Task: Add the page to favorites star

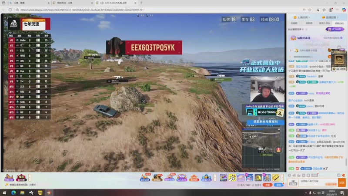Action: click(x=310, y=10)
